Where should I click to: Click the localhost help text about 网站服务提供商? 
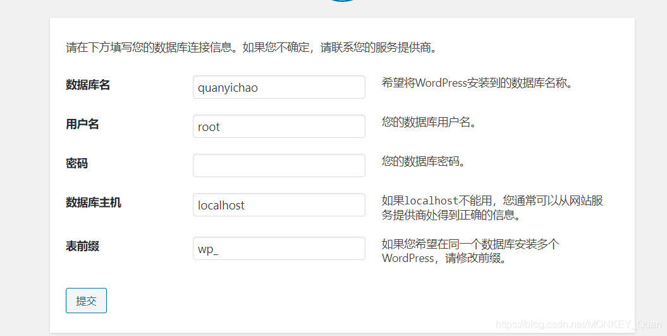[x=493, y=208]
